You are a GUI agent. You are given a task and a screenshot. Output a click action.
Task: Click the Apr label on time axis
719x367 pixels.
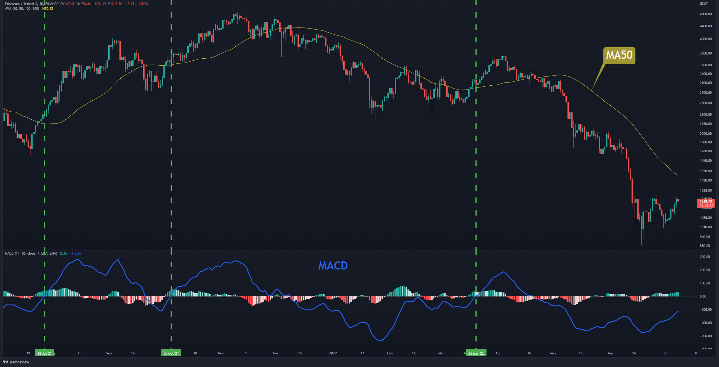coord(498,353)
